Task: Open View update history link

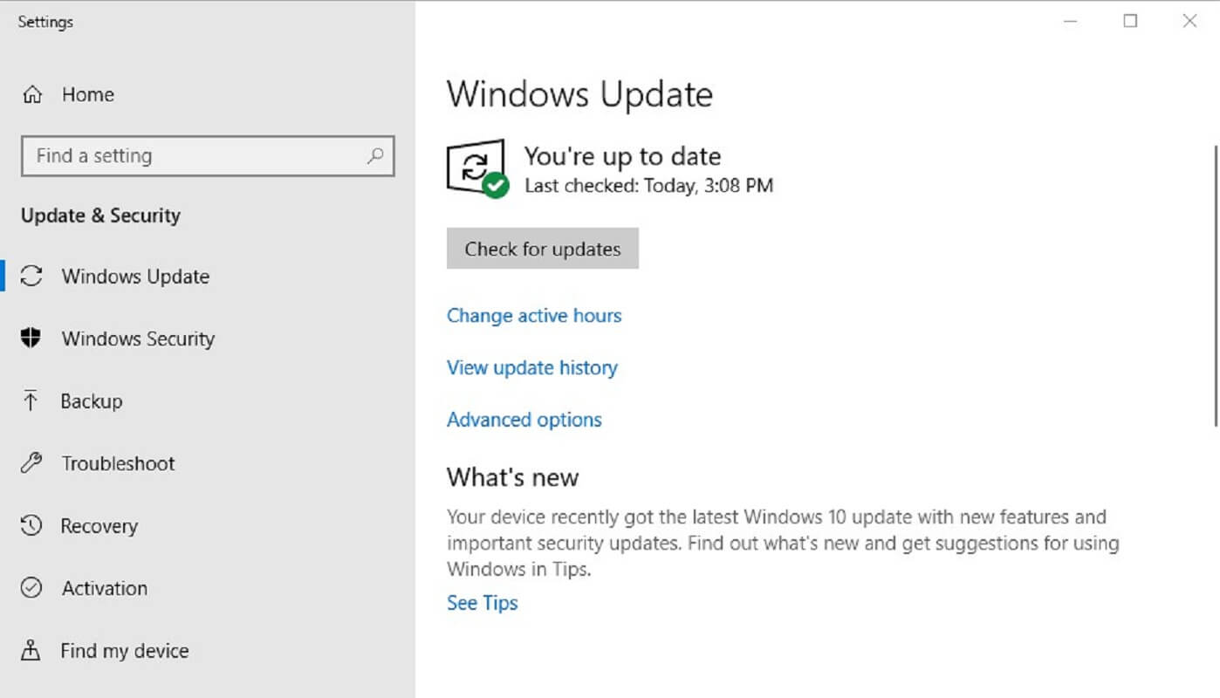Action: [532, 367]
